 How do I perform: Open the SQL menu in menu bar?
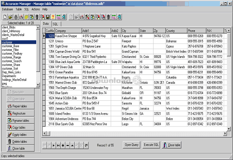click(27, 9)
